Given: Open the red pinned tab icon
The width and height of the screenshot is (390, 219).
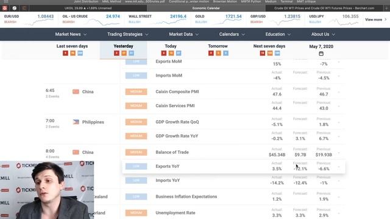Looking at the screenshot, I should tap(5, 8).
